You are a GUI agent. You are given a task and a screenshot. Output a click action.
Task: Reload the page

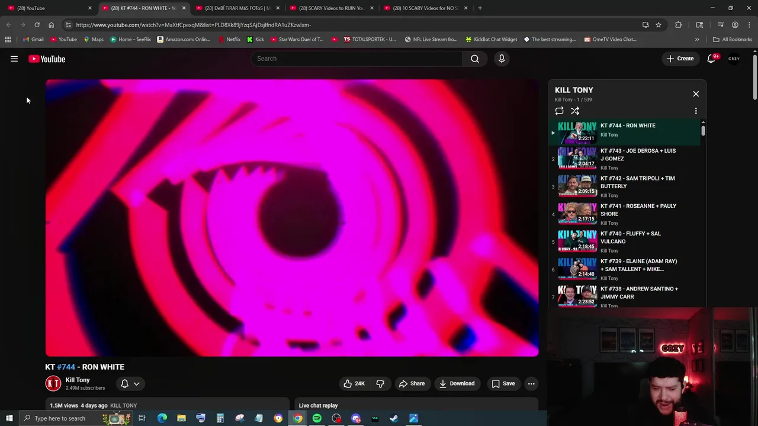click(37, 25)
